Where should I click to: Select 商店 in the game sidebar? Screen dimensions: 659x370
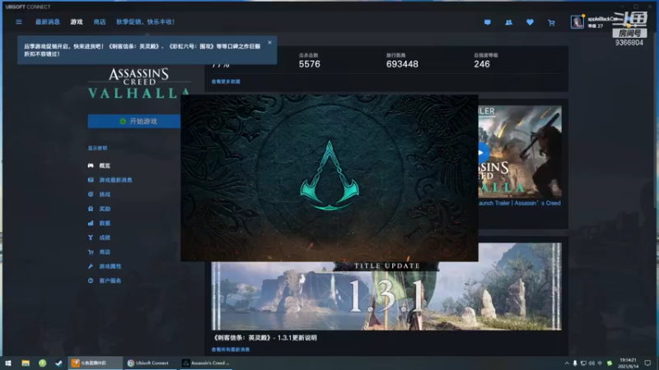tap(105, 252)
